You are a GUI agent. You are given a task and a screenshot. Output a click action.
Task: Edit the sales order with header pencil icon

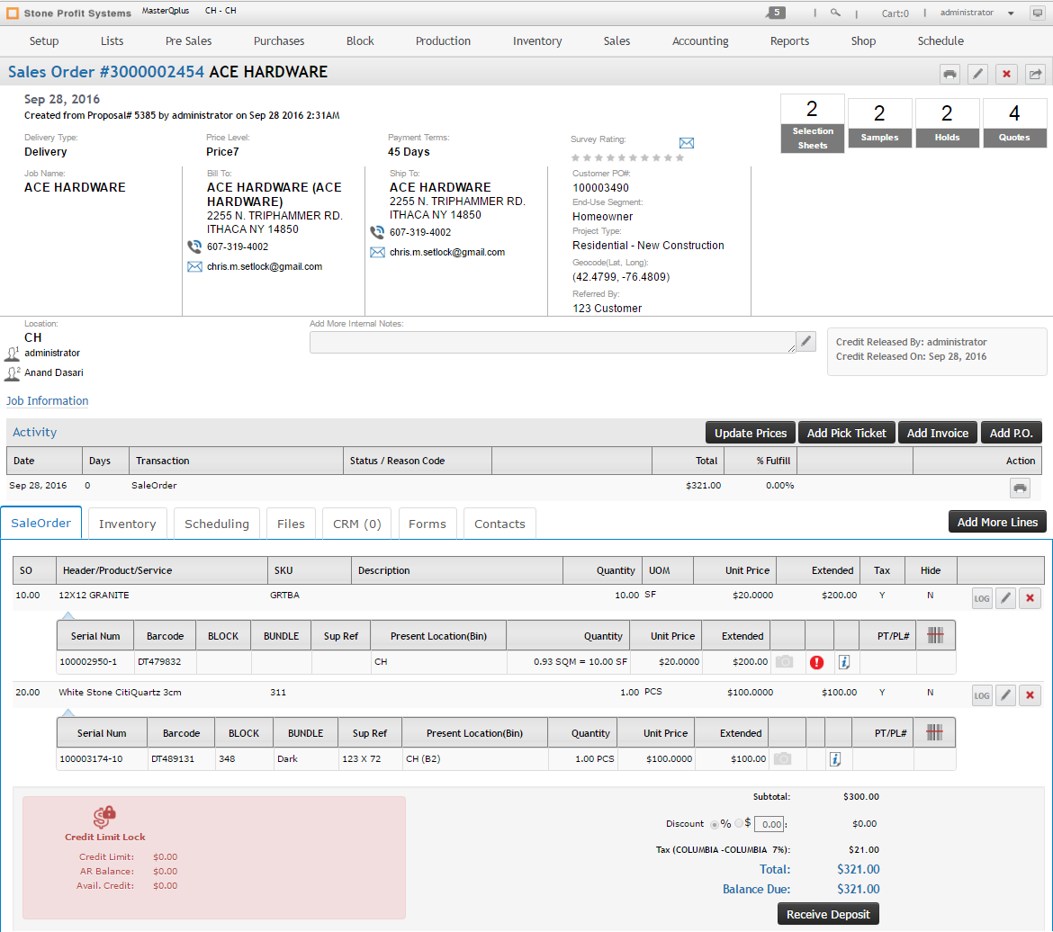977,74
